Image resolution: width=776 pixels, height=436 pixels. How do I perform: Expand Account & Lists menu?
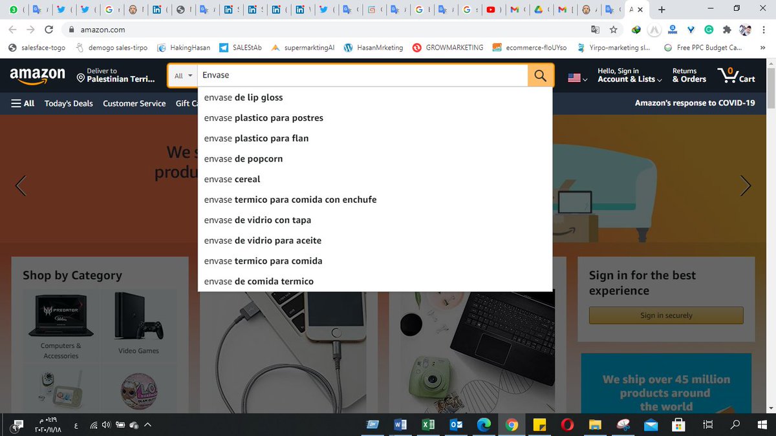pyautogui.click(x=630, y=76)
